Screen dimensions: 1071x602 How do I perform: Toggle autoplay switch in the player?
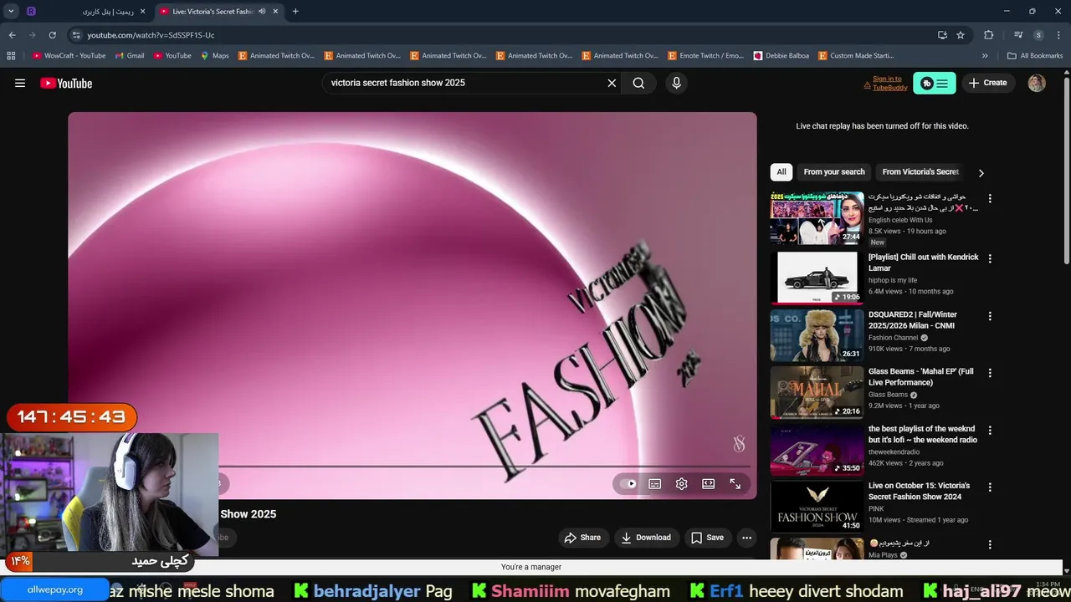(628, 483)
